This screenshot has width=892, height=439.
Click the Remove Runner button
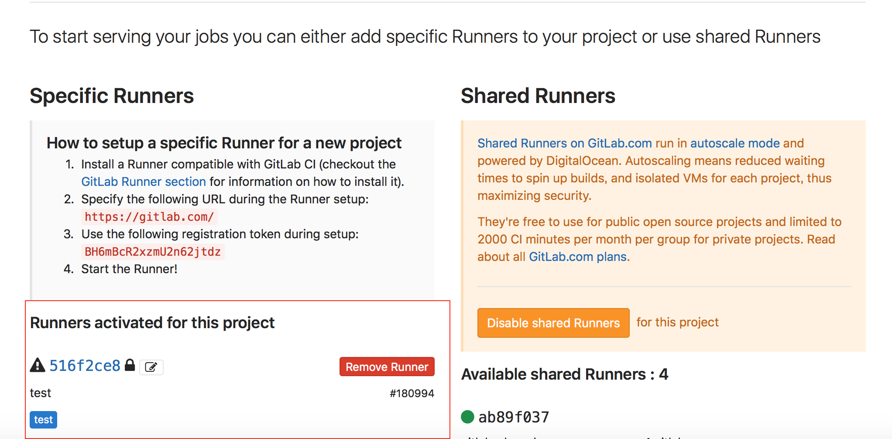coord(387,367)
